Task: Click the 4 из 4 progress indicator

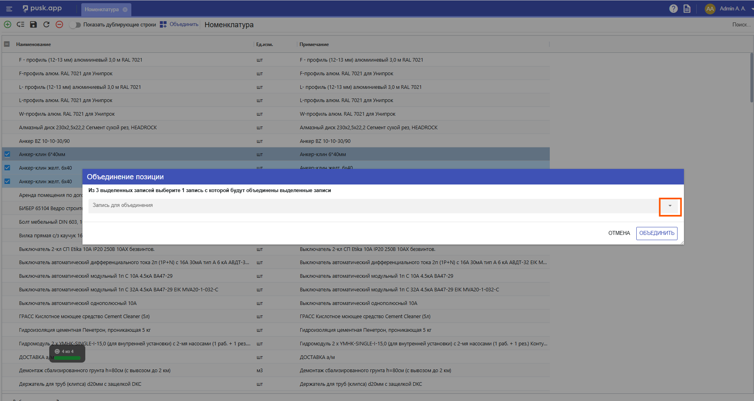Action: [x=67, y=354]
